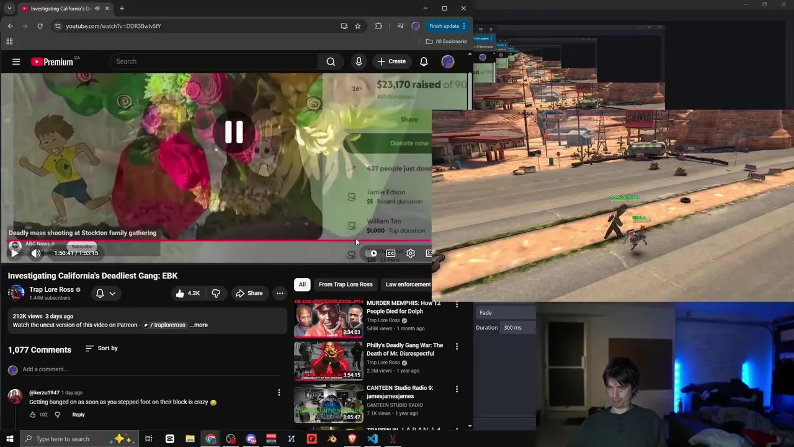Click the youtube.com address bar URL
The width and height of the screenshot is (794, 447).
(114, 26)
